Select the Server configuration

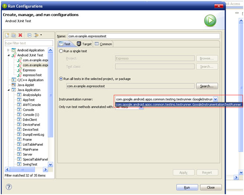point(28,154)
